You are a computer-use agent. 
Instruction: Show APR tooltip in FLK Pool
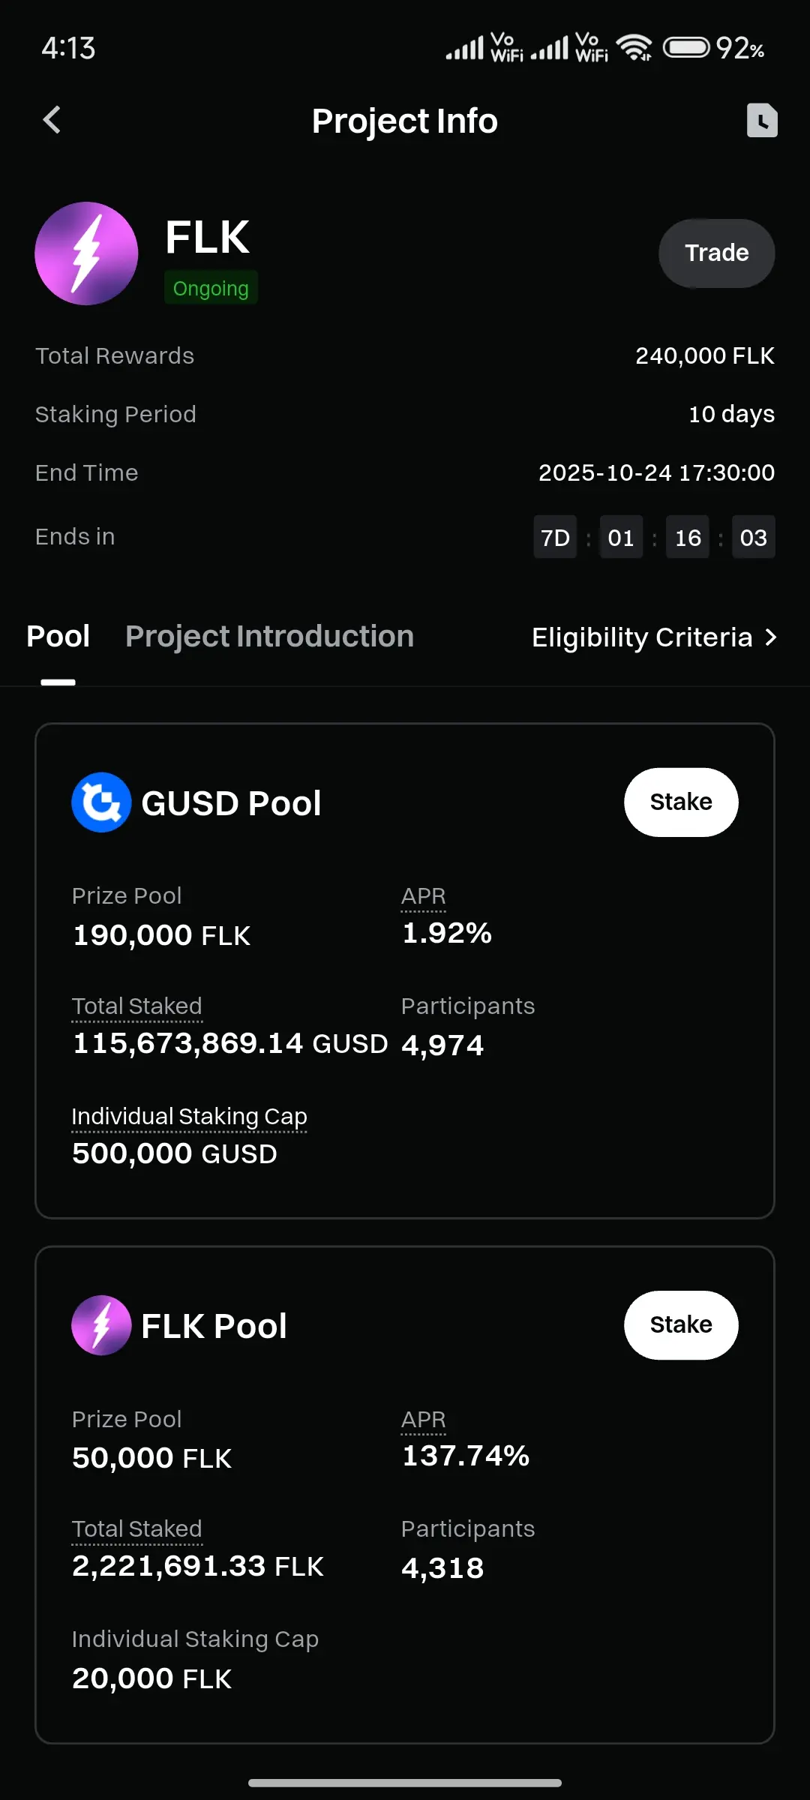424,1420
